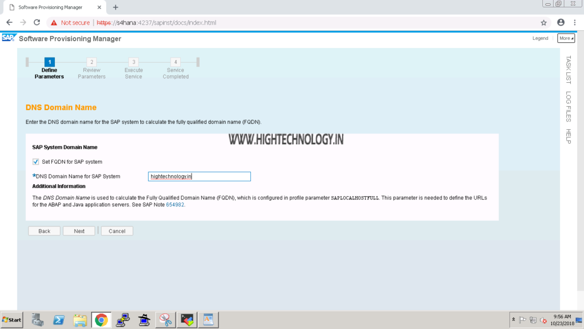Open the Windows Start menu
Screen dimensions: 584x329
coord(12,320)
